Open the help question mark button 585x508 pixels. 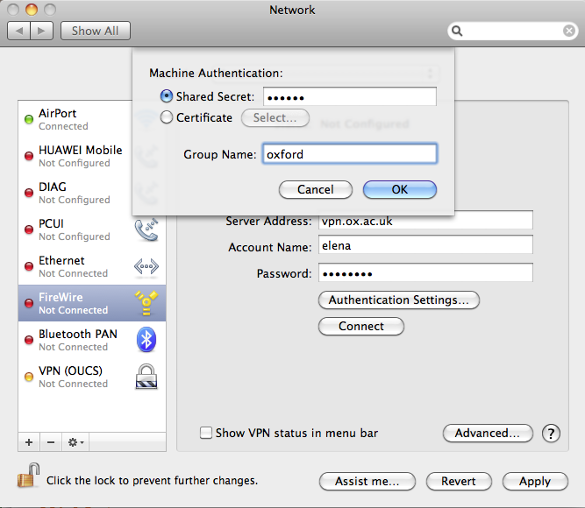[x=551, y=434]
